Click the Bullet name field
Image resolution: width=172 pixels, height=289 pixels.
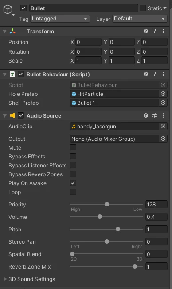[83, 8]
